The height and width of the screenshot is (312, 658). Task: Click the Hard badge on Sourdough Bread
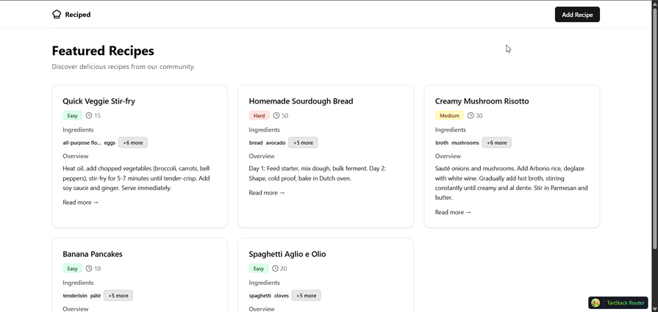coord(259,115)
